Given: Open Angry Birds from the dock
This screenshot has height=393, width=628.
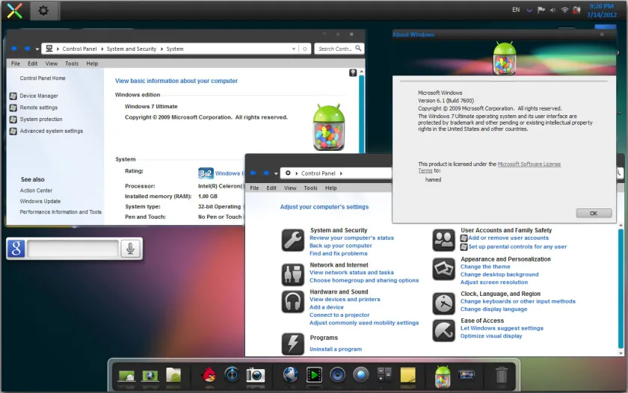Looking at the screenshot, I should [209, 375].
